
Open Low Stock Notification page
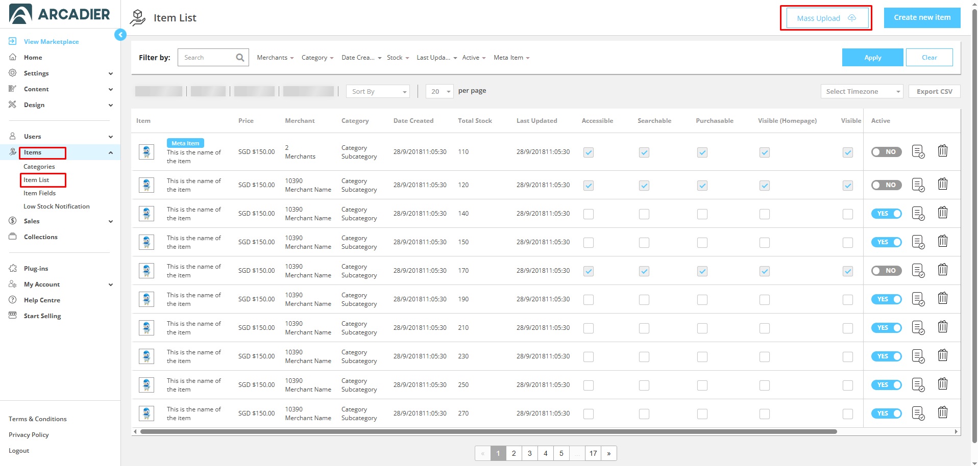click(x=56, y=206)
